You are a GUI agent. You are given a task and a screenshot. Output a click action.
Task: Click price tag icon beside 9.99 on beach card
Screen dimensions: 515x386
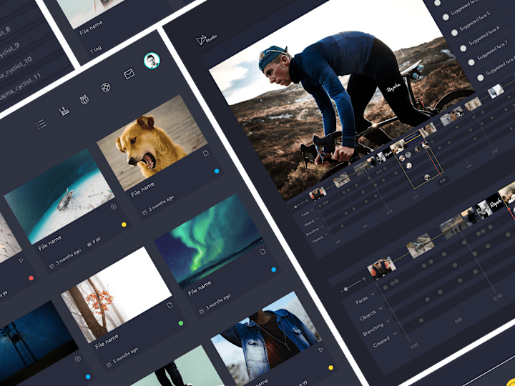click(89, 245)
